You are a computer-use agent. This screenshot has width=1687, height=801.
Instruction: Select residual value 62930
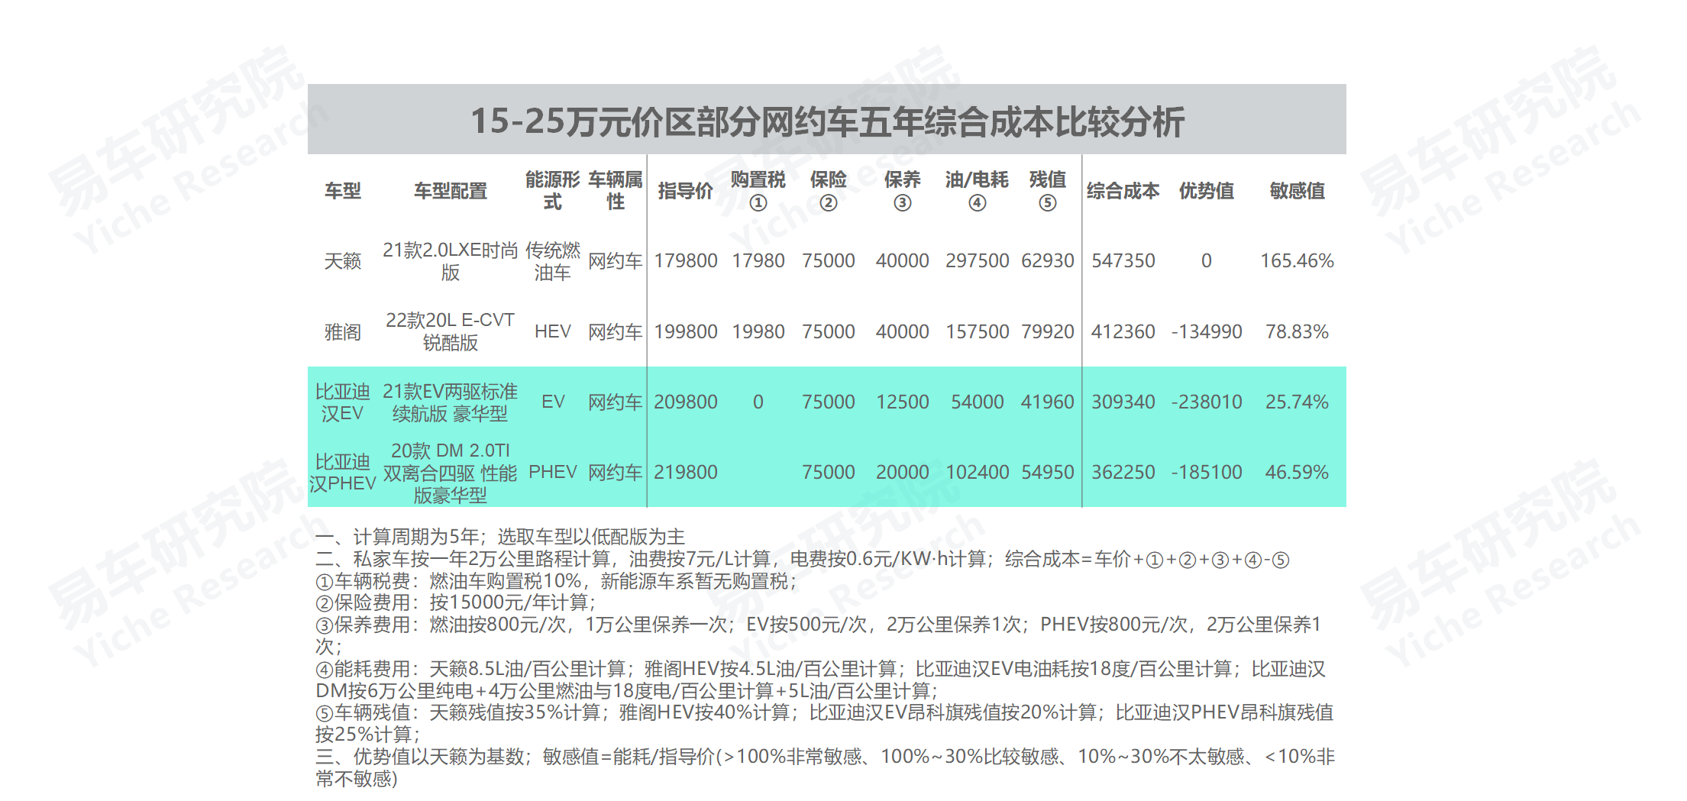pyautogui.click(x=1047, y=261)
